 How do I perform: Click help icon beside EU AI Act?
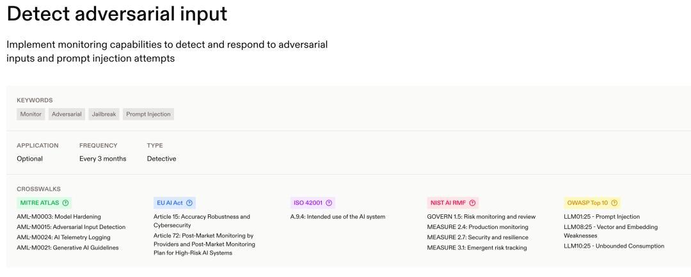tap(189, 203)
